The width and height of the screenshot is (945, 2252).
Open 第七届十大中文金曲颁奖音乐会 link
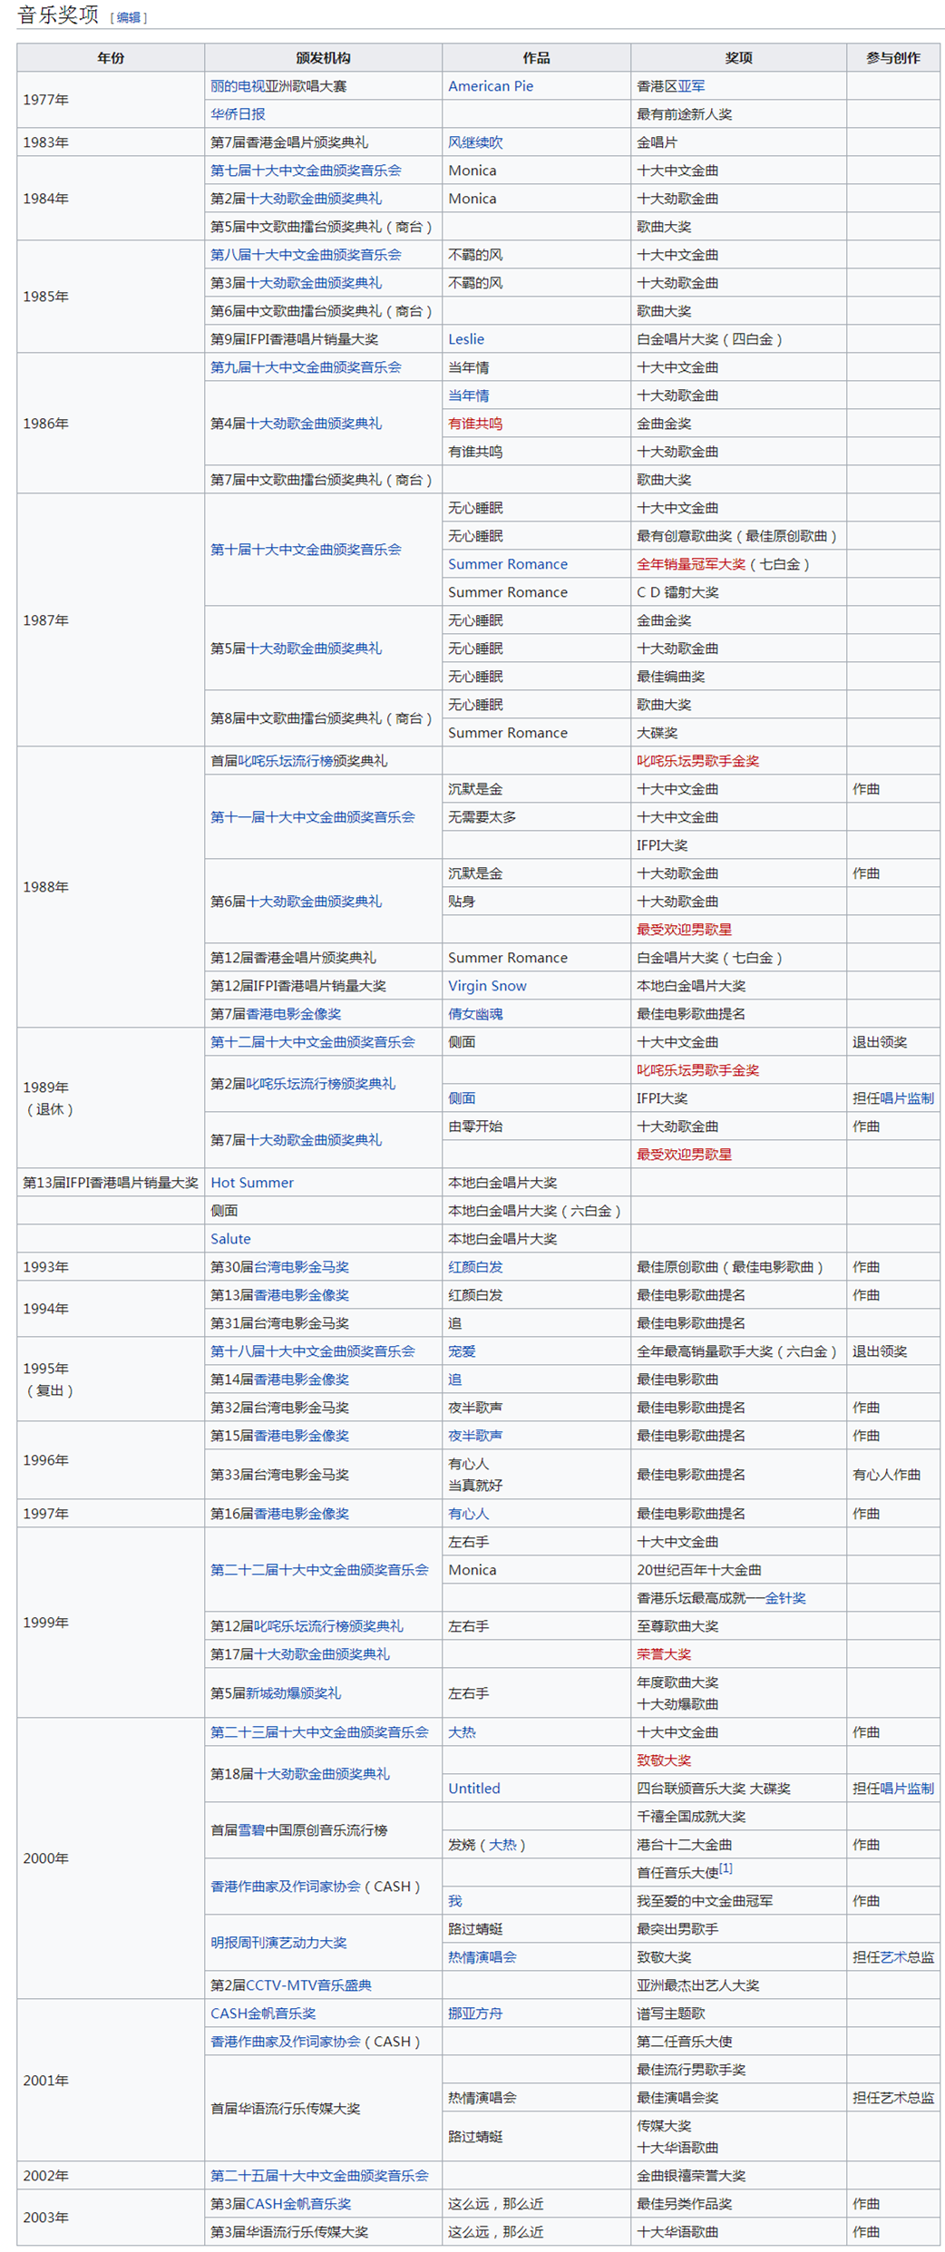tap(306, 171)
